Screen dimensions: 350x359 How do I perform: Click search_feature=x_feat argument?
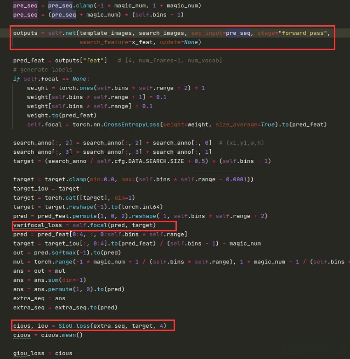[116, 42]
